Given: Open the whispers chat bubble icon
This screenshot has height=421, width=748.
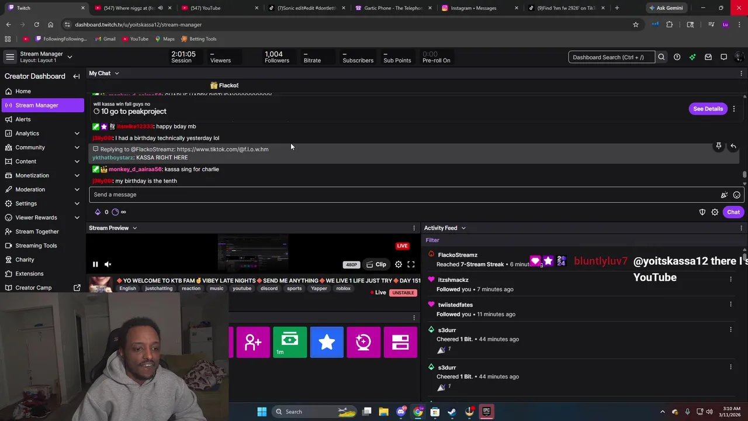Looking at the screenshot, I should 723,57.
